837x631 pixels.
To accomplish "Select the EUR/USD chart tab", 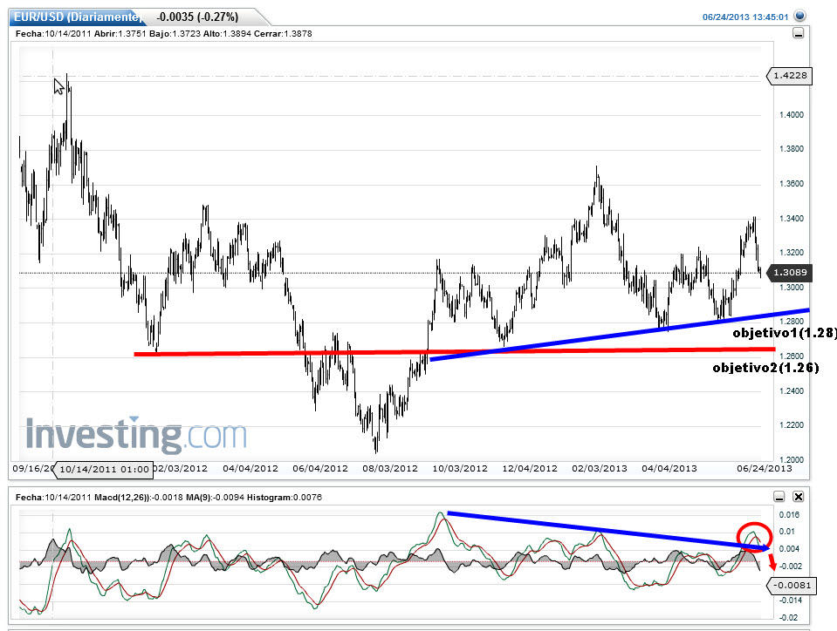I will point(76,16).
